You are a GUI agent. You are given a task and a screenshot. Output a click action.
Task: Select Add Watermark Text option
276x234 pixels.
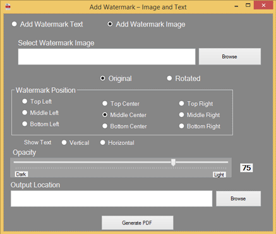pos(47,24)
